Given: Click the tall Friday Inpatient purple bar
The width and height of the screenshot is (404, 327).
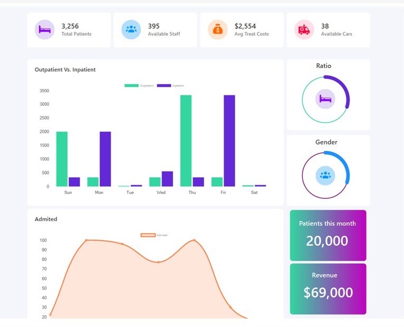Looking at the screenshot, I should 229,140.
